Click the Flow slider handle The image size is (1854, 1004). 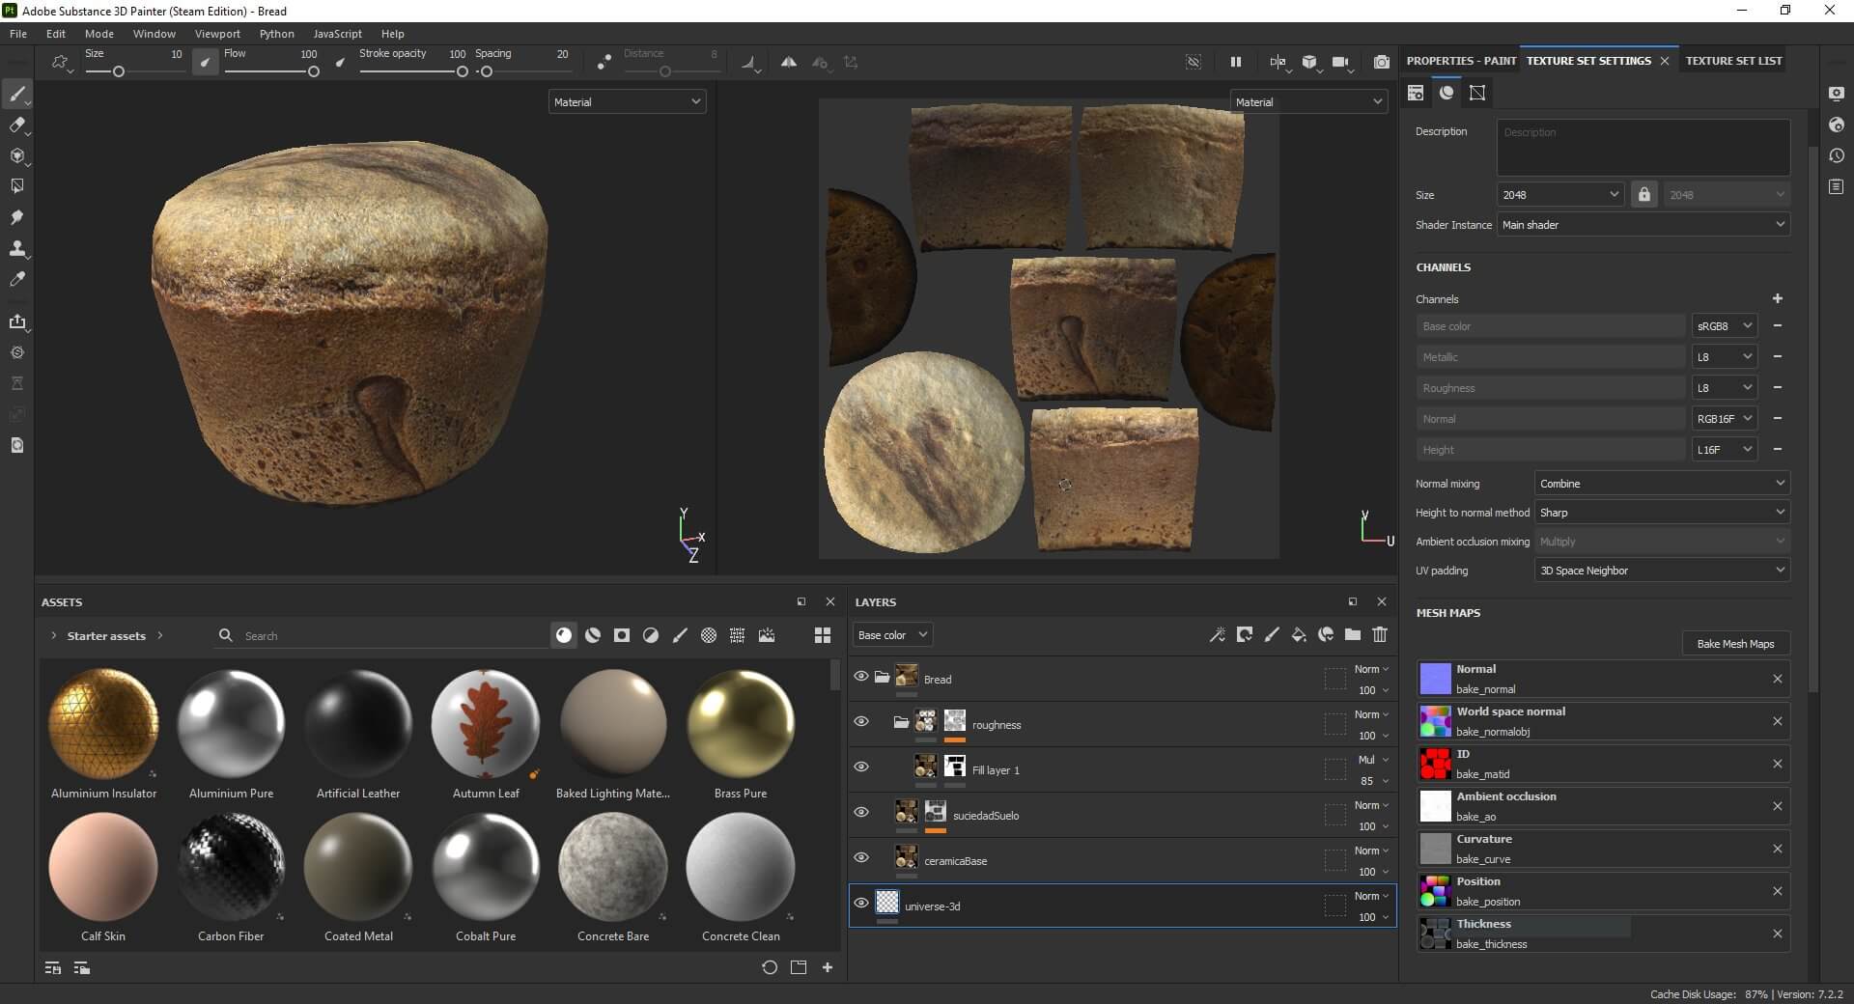(x=313, y=71)
